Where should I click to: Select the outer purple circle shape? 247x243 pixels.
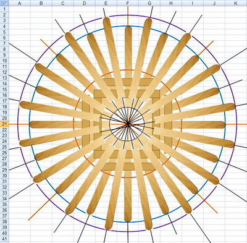[128, 15]
